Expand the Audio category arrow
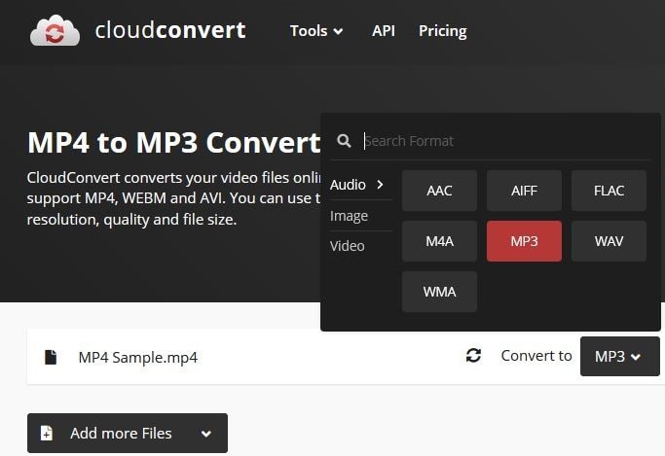The height and width of the screenshot is (456, 665). [x=380, y=185]
